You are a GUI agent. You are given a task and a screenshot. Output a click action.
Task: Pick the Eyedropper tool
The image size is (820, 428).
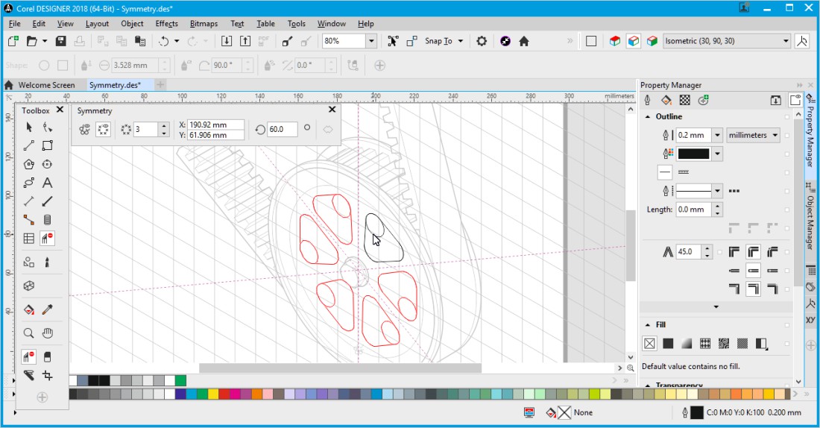[48, 309]
